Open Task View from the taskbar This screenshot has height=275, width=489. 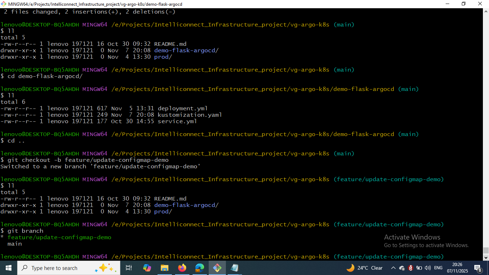coord(129,268)
